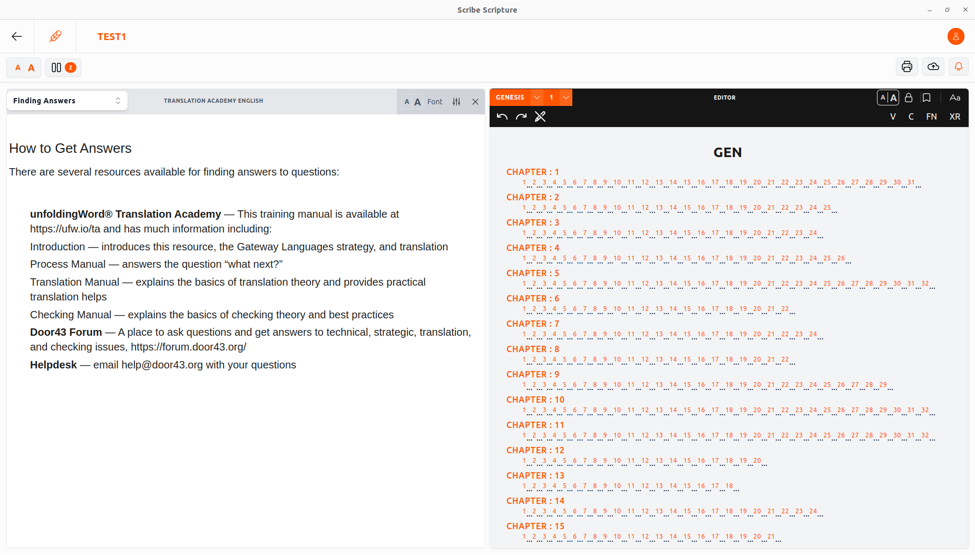Decrease resource pane font with small A
The image size is (975, 555).
click(x=407, y=102)
